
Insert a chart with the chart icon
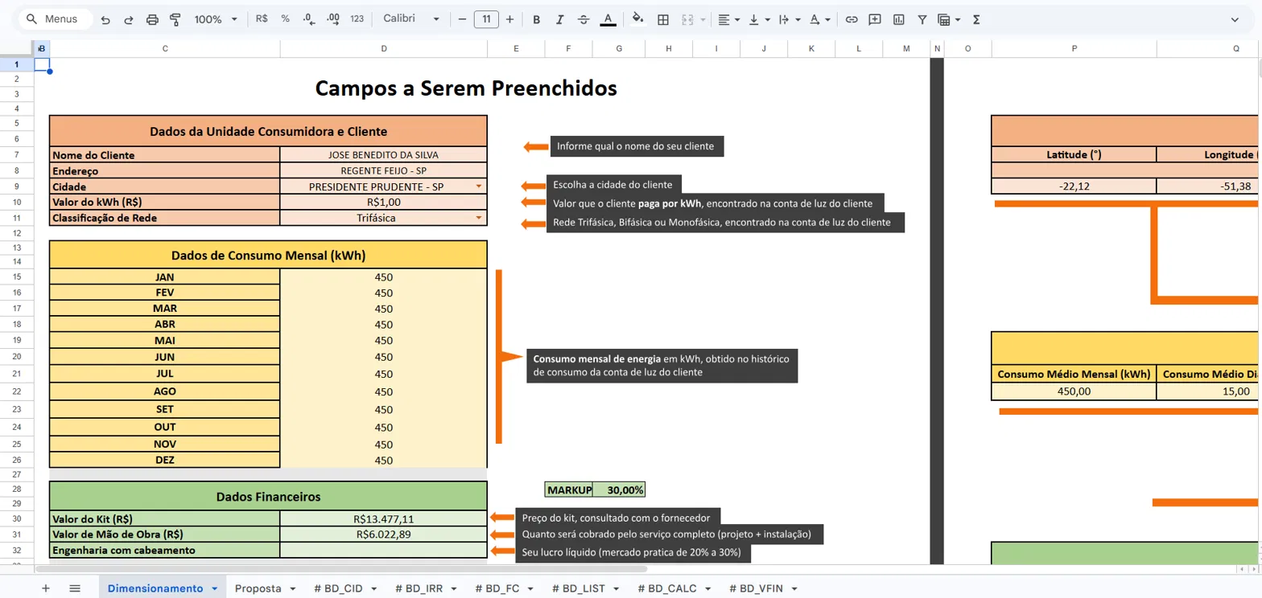pyautogui.click(x=898, y=18)
